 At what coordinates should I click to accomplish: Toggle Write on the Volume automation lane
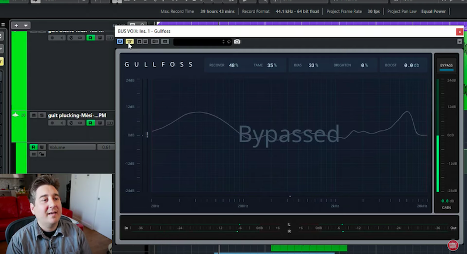point(42,147)
